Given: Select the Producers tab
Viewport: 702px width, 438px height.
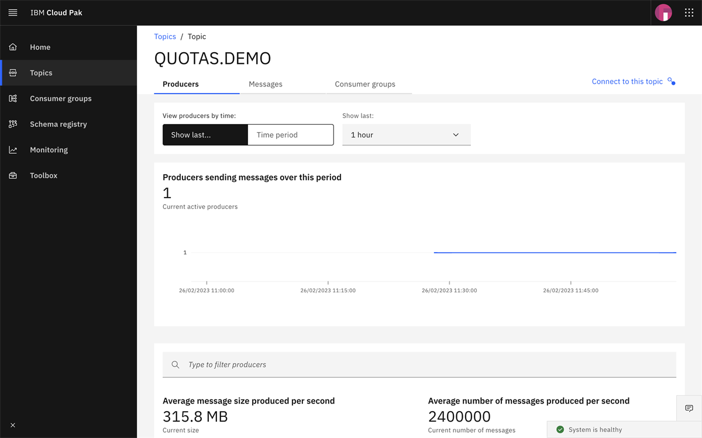Looking at the screenshot, I should pyautogui.click(x=197, y=84).
